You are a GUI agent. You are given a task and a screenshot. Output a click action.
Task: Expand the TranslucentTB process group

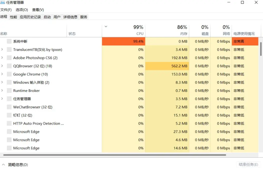pos(2,50)
